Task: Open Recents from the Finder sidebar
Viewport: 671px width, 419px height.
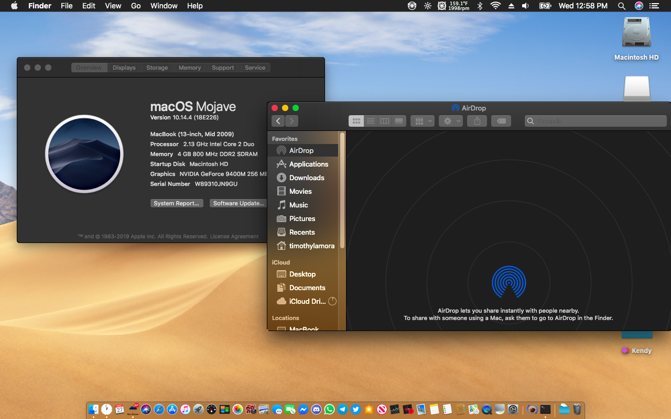Action: 303,232
